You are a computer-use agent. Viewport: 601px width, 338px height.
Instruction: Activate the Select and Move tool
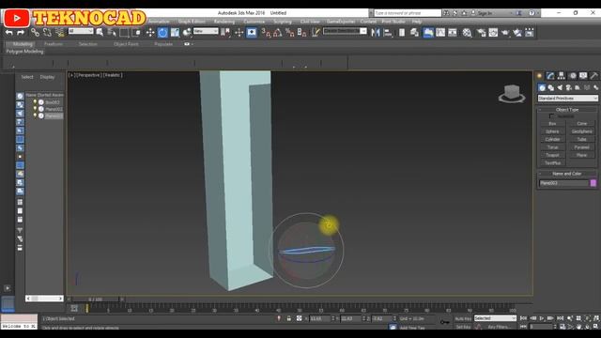tap(150, 33)
